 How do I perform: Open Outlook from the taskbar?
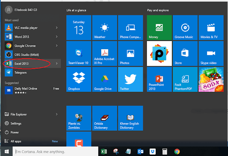(140, 151)
